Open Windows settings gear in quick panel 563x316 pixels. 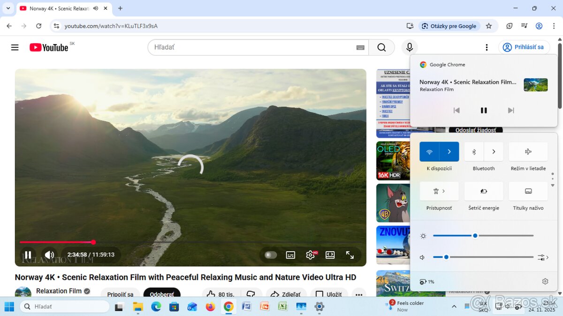(545, 281)
